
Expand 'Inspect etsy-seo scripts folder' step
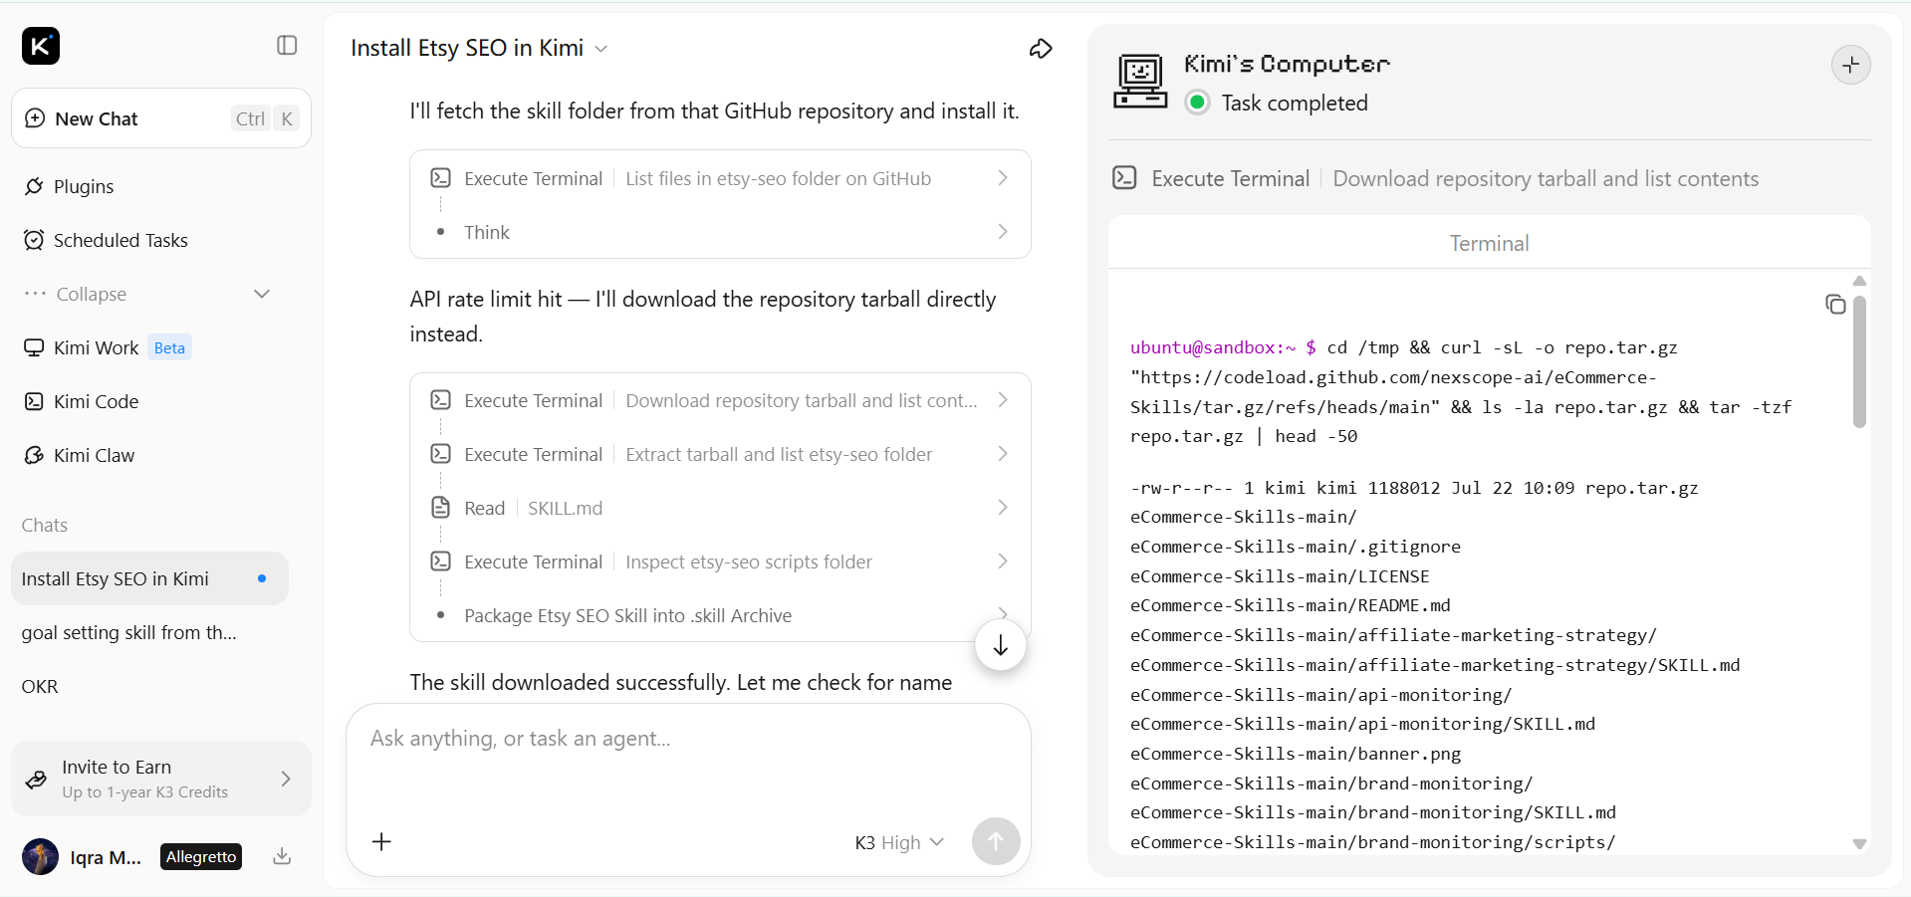[720, 561]
